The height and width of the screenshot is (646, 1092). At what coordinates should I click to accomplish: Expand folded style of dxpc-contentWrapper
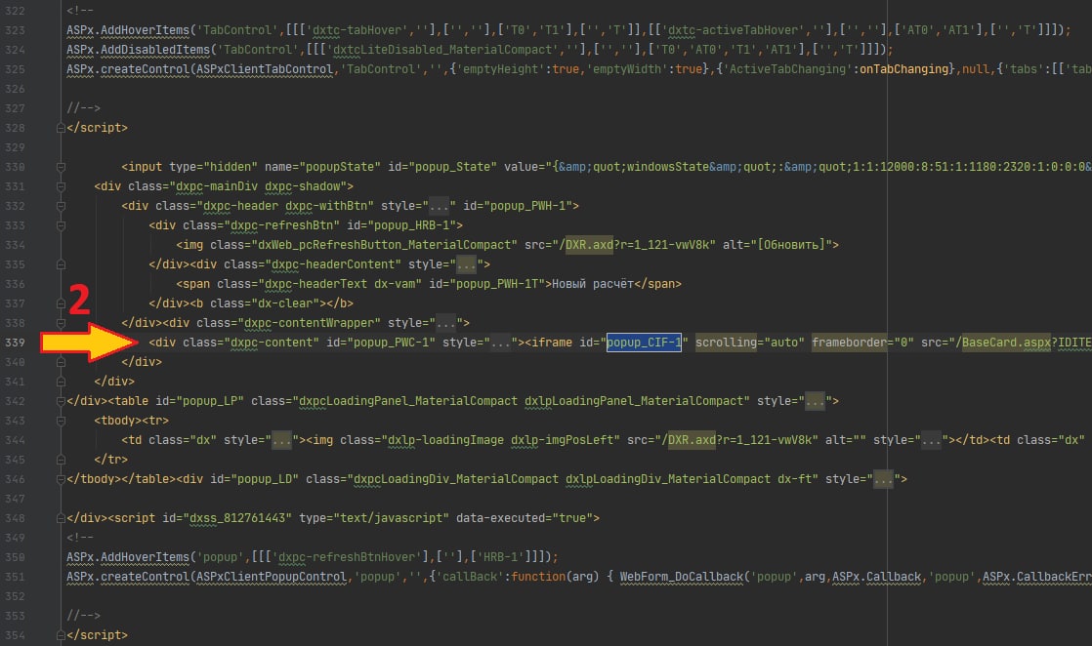pos(445,323)
